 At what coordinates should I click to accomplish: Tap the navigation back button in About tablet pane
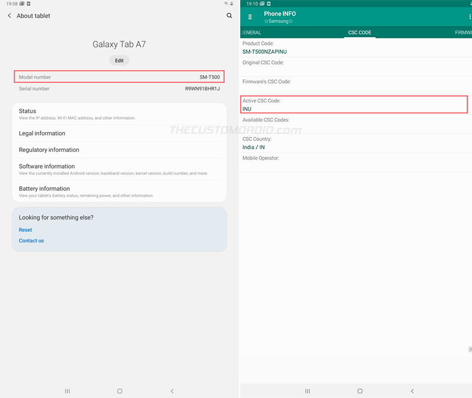point(172,391)
